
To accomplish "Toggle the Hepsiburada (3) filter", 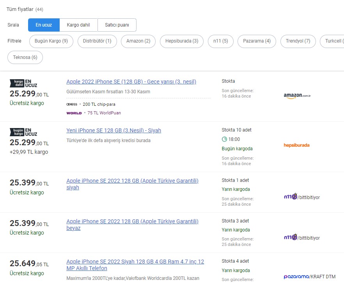I will [182, 41].
